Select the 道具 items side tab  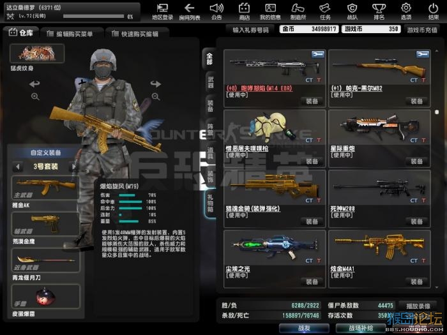pos(210,153)
